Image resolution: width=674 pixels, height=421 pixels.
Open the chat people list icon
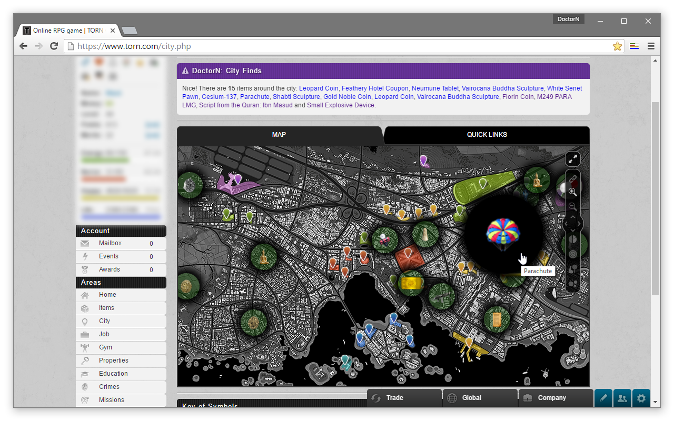[622, 398]
